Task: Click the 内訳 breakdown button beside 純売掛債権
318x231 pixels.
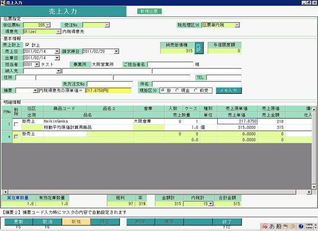Action: (x=199, y=48)
